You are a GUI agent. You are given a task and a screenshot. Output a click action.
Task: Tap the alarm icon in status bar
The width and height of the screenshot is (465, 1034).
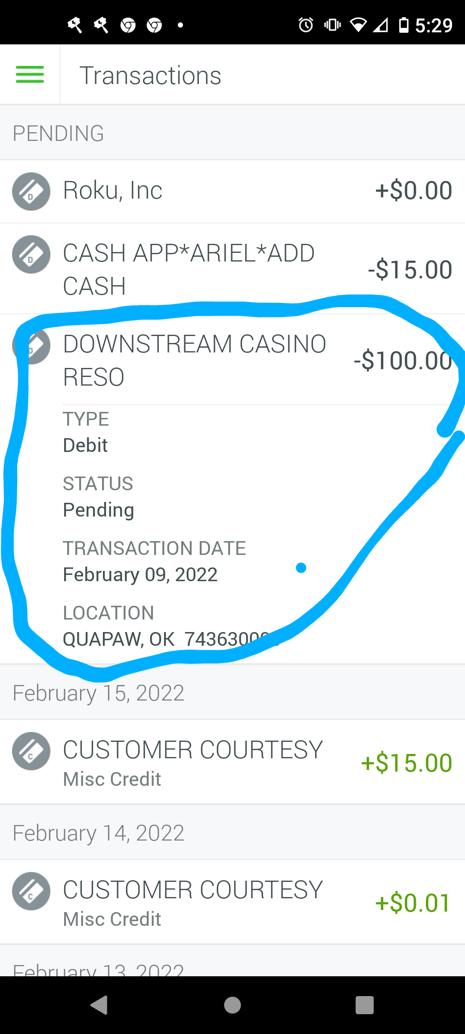[x=306, y=25]
